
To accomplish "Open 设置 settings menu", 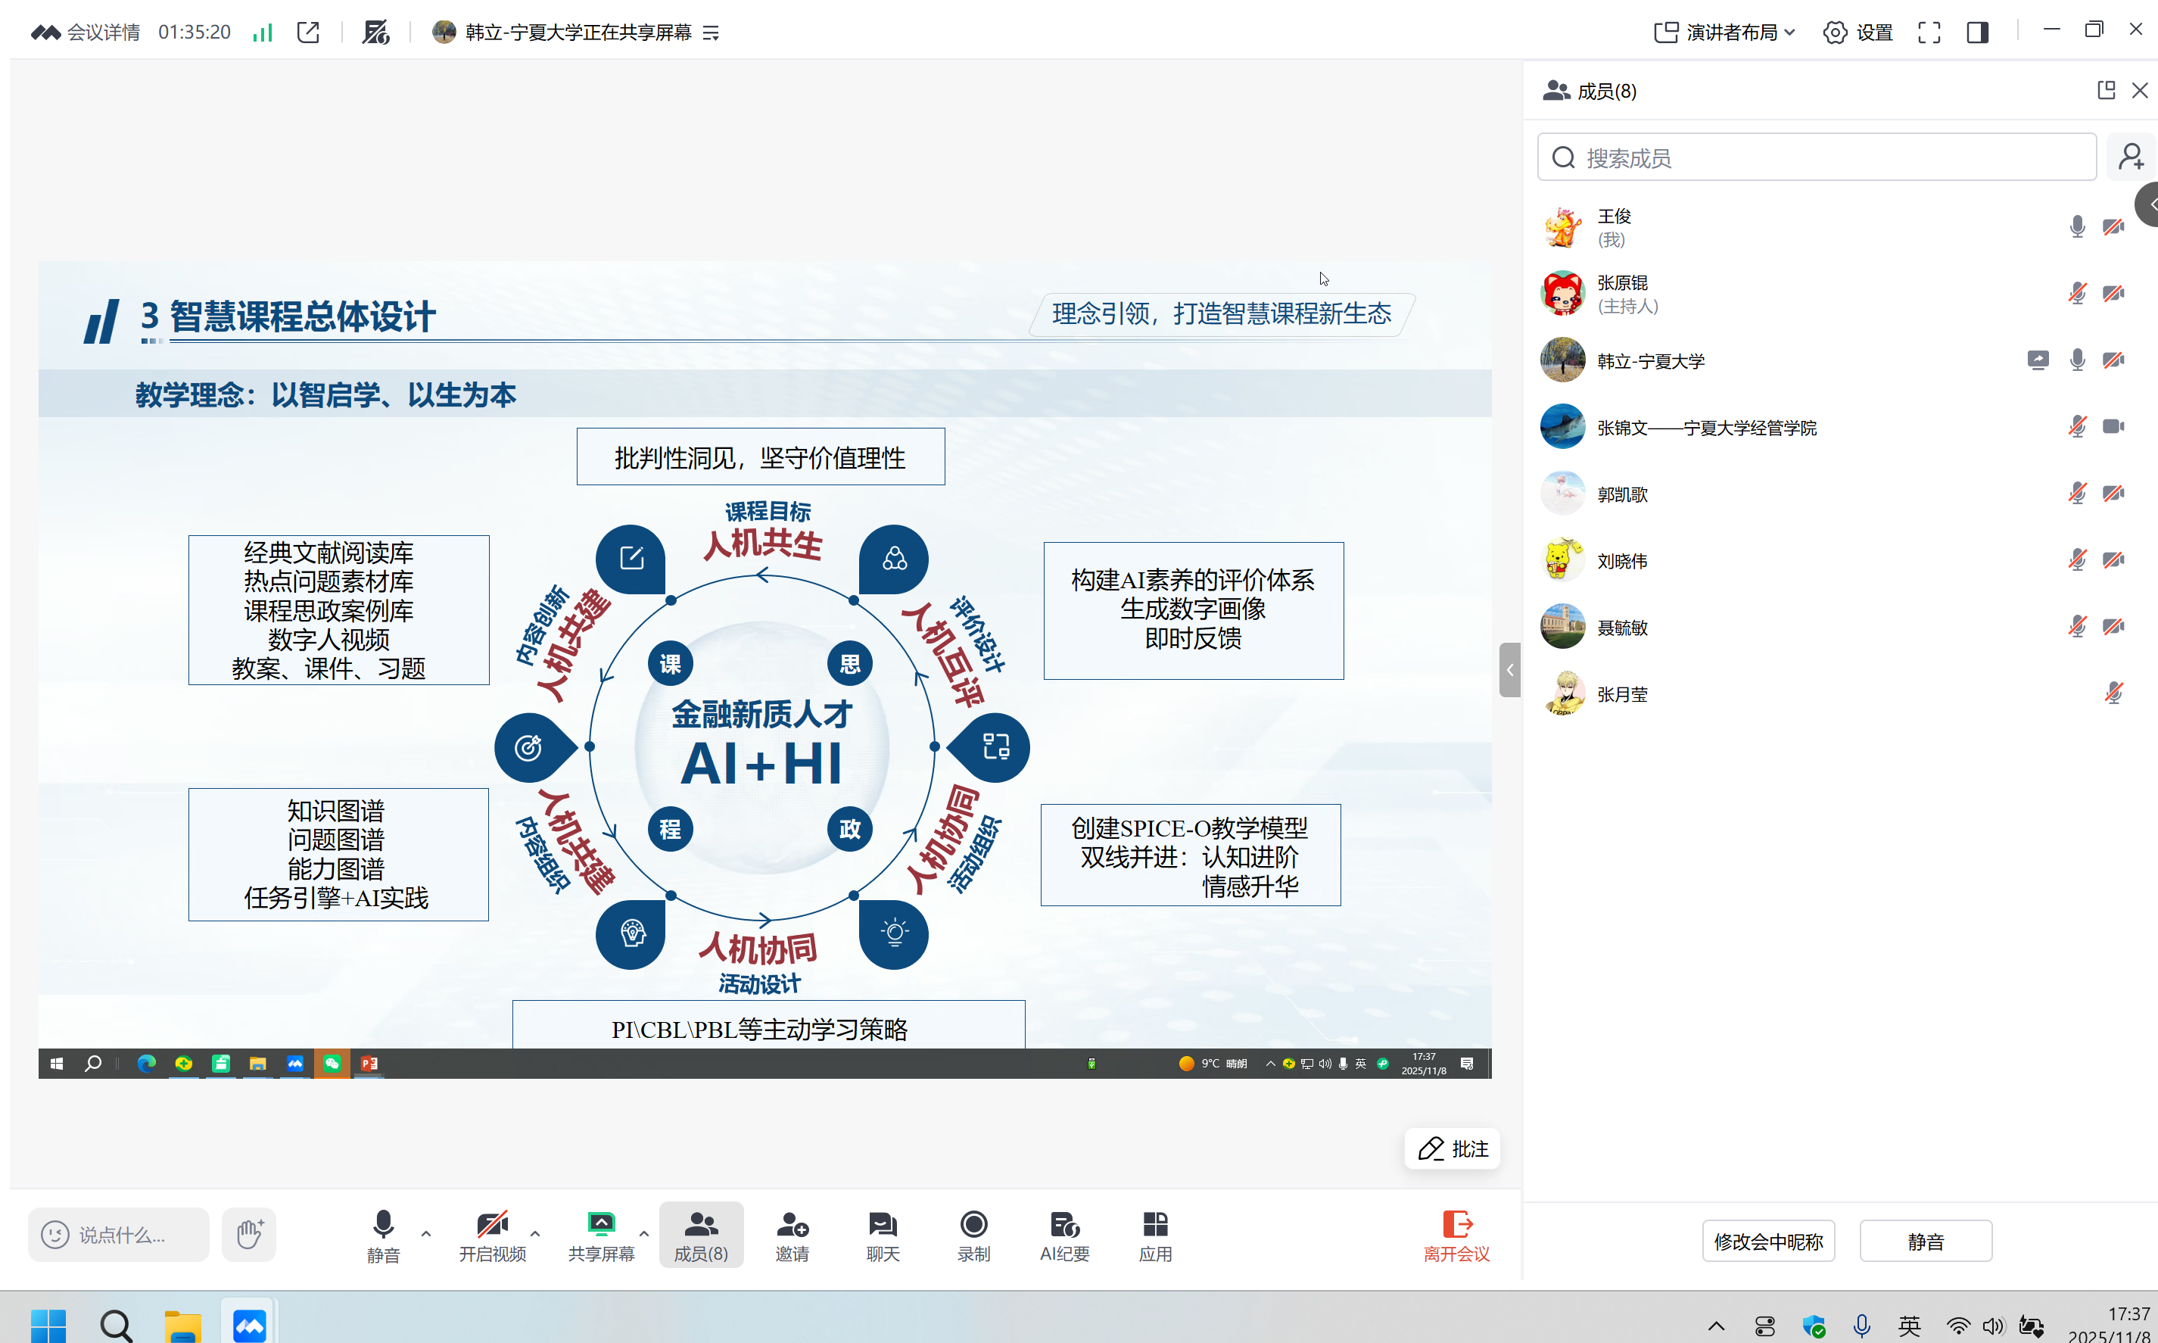I will [x=1857, y=33].
